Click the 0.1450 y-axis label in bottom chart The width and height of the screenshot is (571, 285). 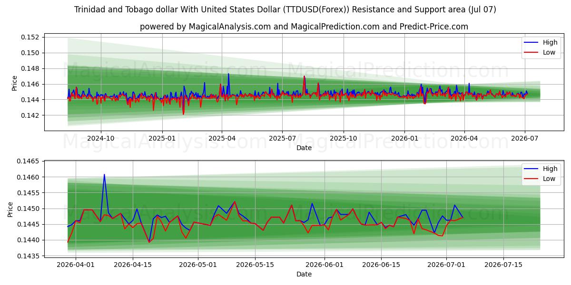click(x=28, y=209)
